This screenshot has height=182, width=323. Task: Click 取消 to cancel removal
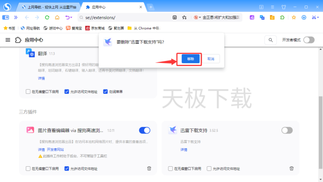coord(211,59)
